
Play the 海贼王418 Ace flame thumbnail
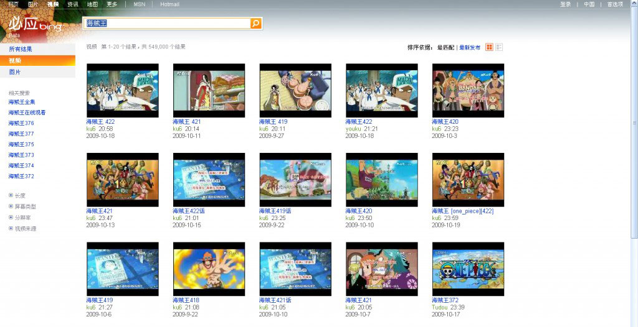click(209, 269)
